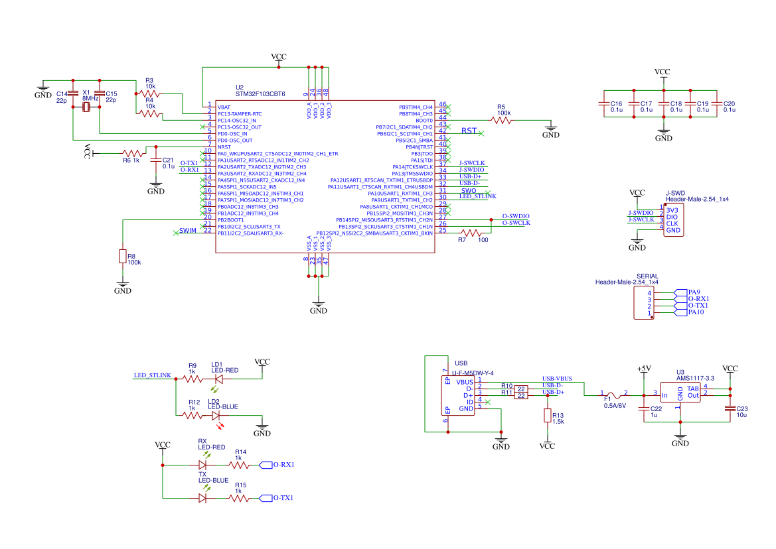The width and height of the screenshot is (776, 549).
Task: Select the 'USB-D+' label at U2 pin 33
Action: (470, 176)
